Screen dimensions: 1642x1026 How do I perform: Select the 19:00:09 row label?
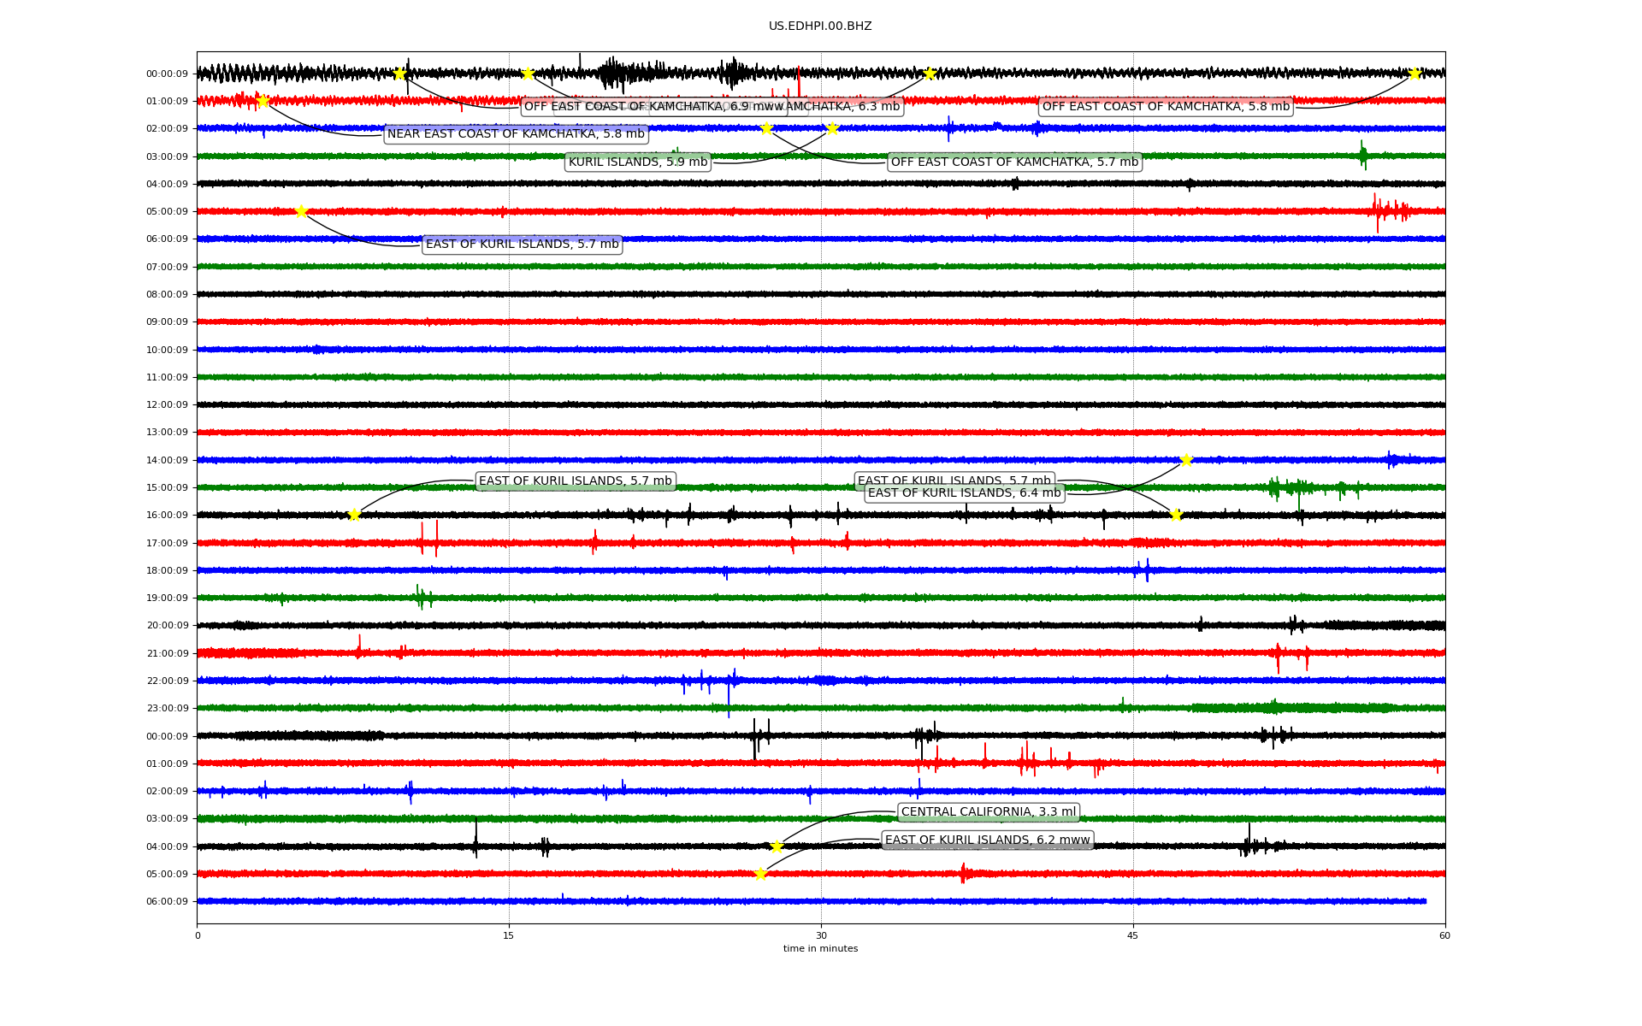167,598
